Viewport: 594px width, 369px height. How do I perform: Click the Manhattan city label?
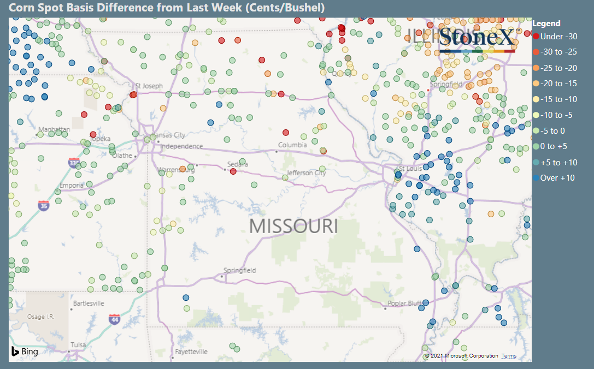coord(54,129)
